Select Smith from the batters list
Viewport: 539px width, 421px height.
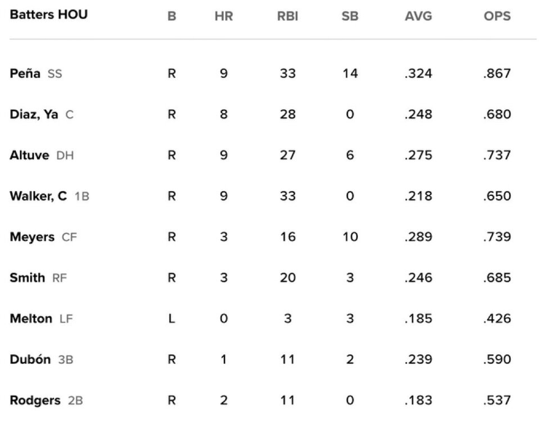pyautogui.click(x=27, y=278)
